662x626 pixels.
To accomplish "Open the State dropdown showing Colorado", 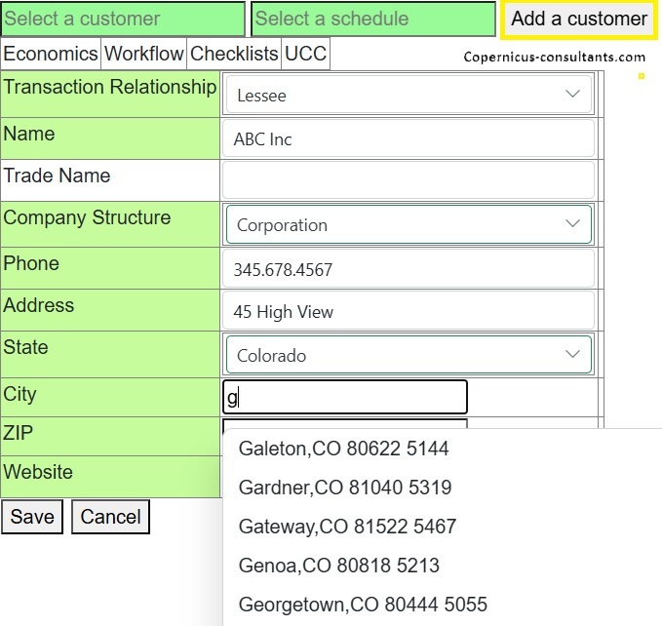I will click(409, 355).
